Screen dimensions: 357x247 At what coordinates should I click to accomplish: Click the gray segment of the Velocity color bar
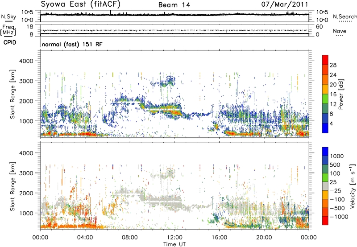click(325, 186)
